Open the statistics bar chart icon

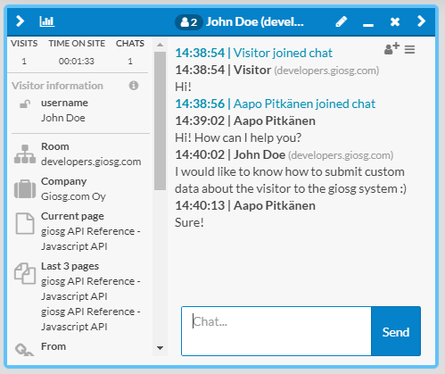pyautogui.click(x=47, y=21)
